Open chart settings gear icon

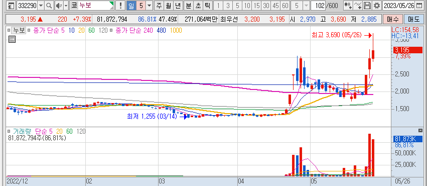pos(377,6)
